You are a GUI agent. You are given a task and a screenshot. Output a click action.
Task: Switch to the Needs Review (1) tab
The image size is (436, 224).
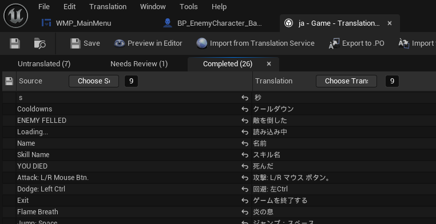(139, 64)
